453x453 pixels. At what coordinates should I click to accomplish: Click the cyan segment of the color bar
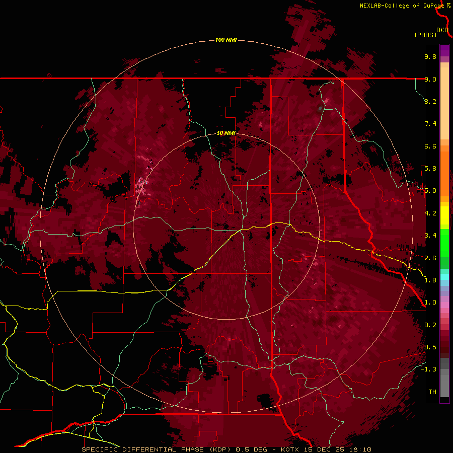[444, 277]
